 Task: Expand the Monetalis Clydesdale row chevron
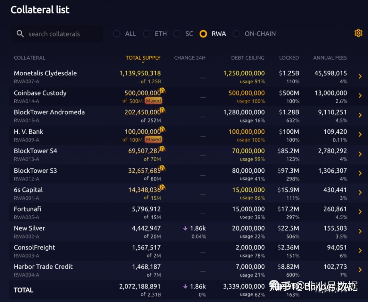tap(360, 76)
